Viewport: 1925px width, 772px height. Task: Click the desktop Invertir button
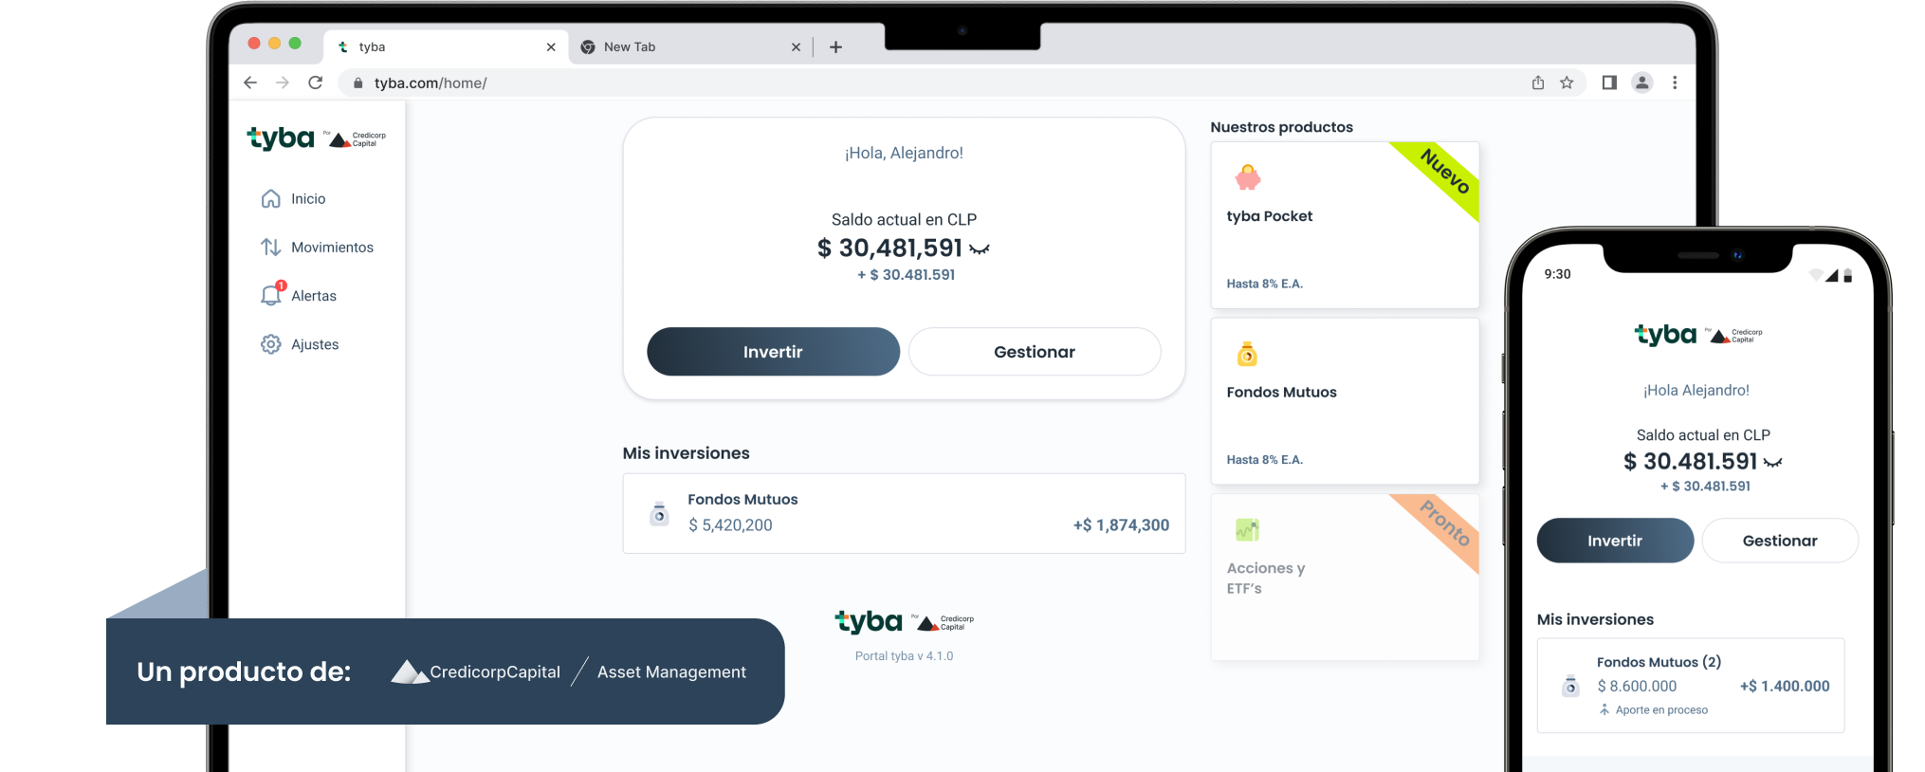(773, 352)
